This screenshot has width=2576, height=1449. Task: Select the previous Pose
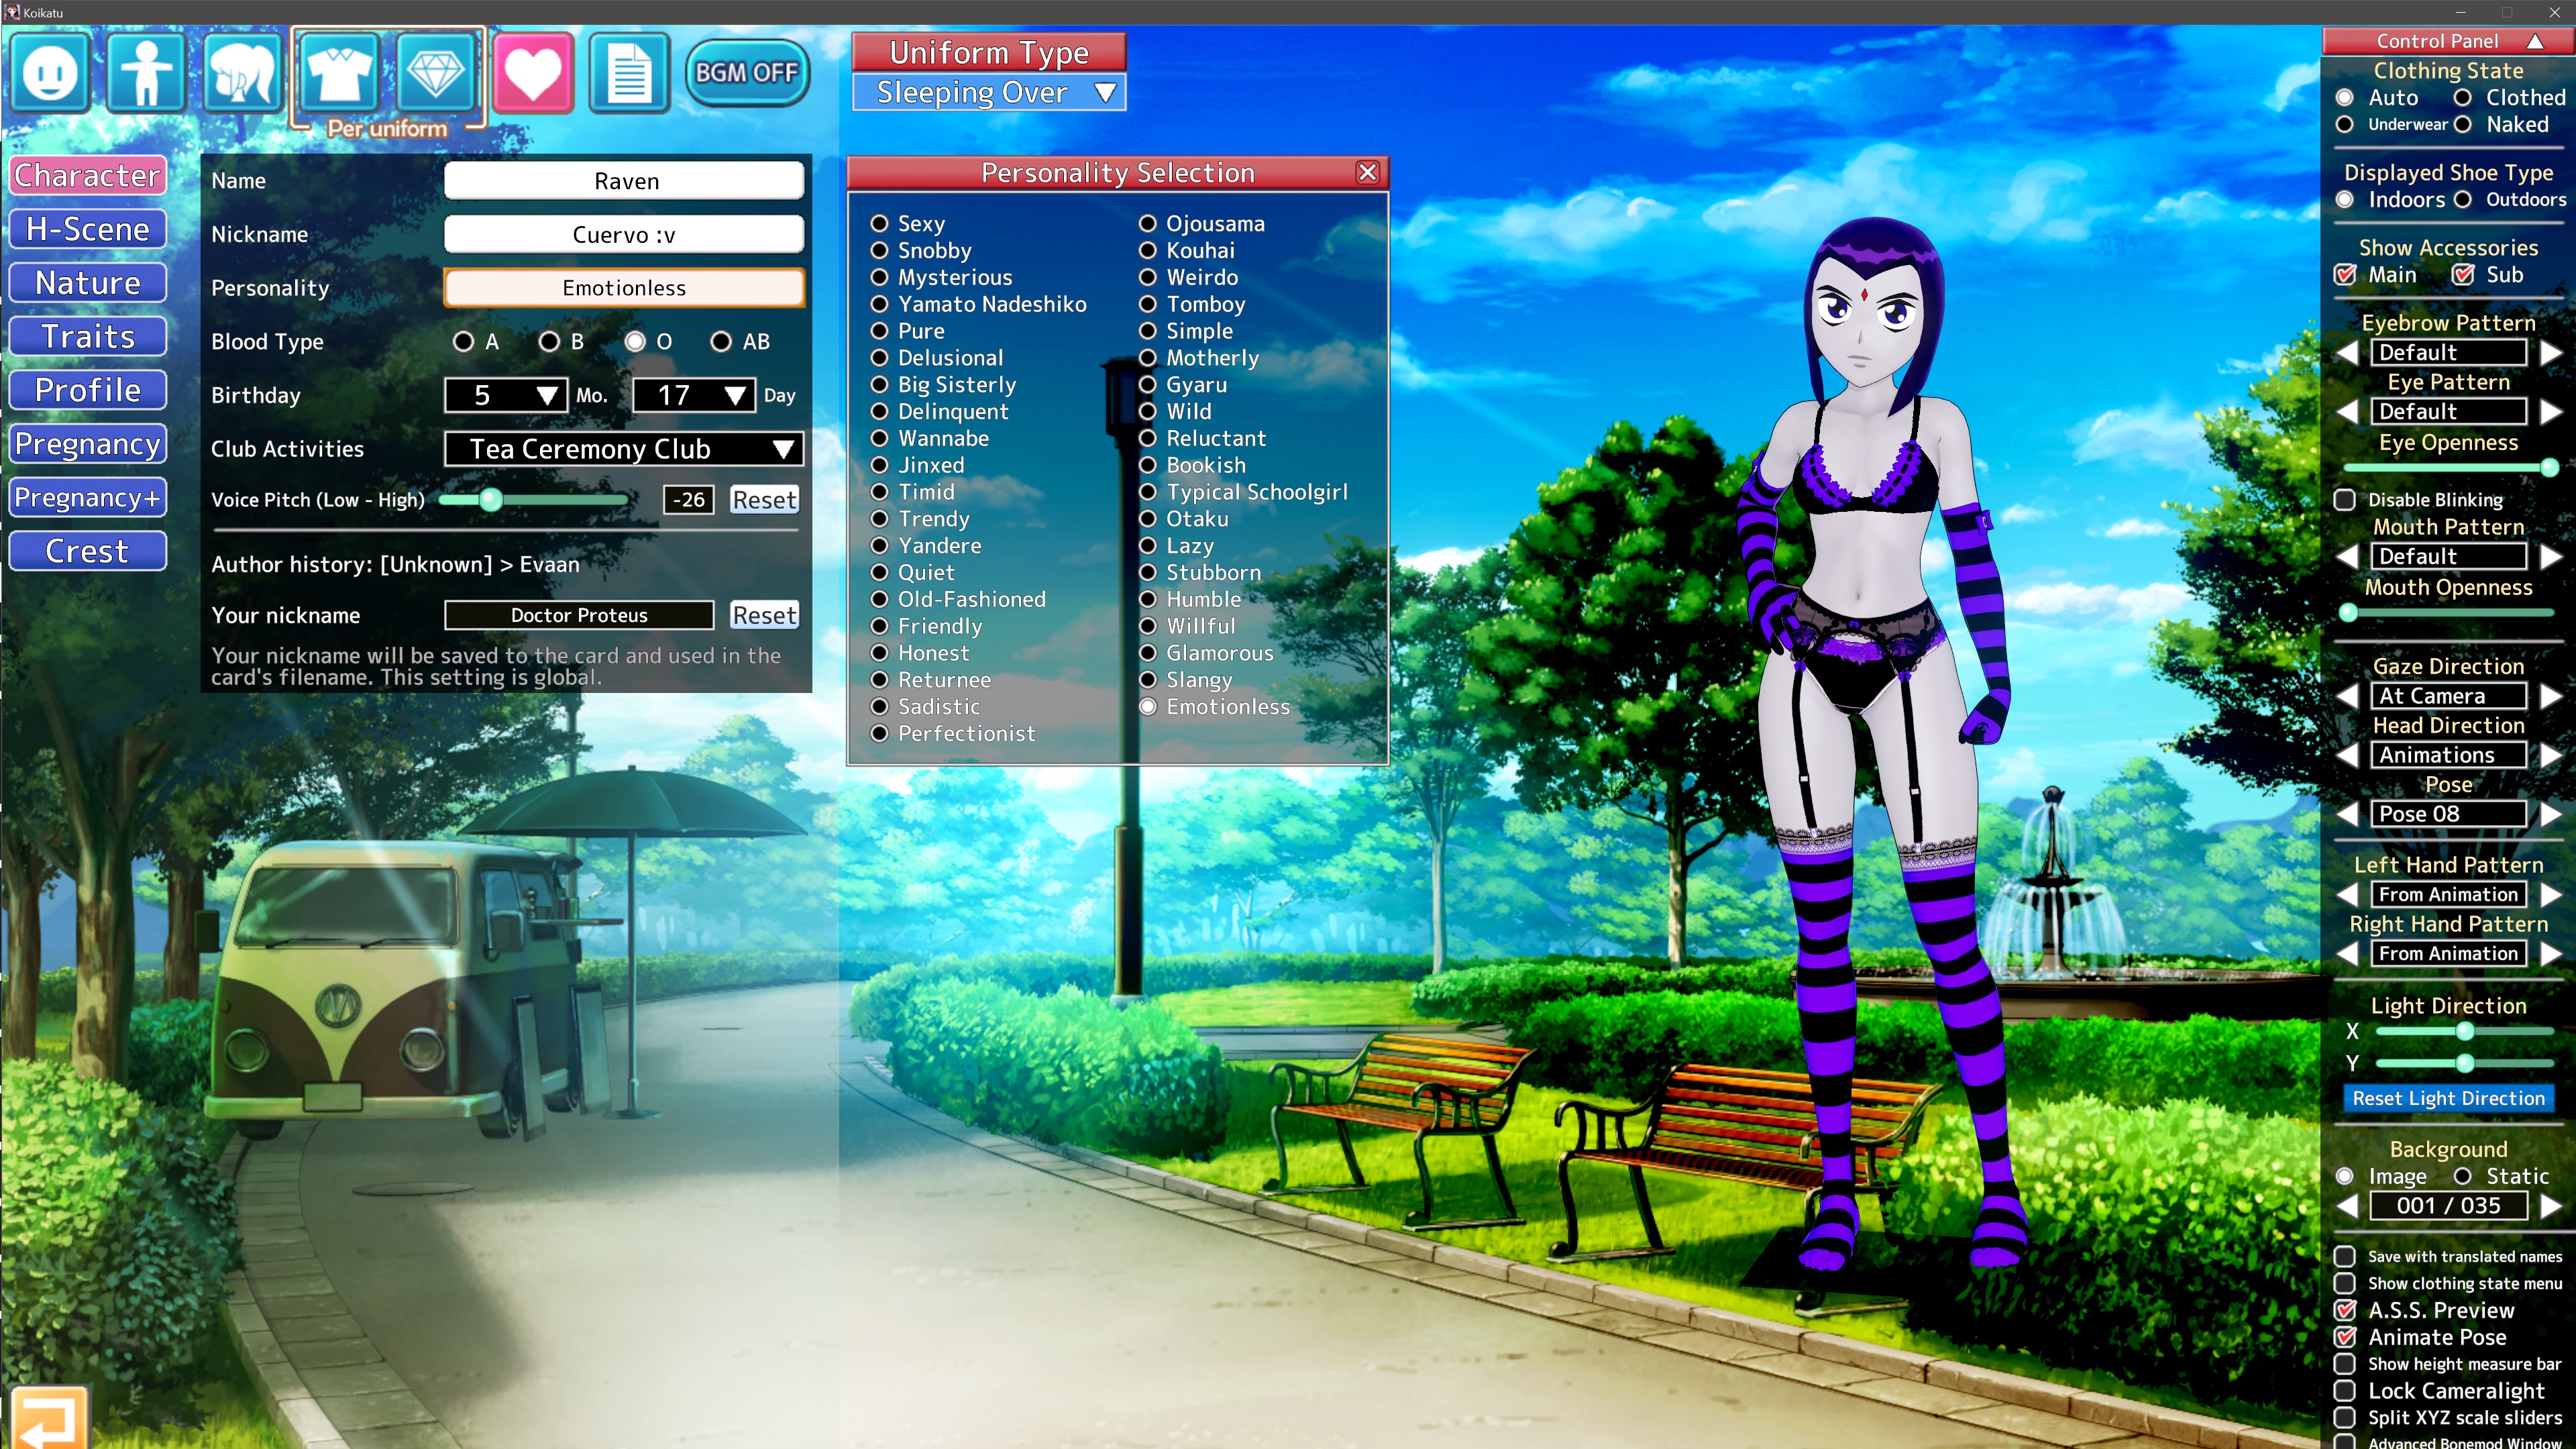(2347, 814)
